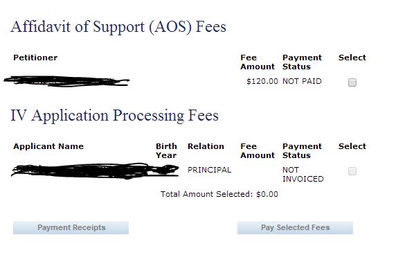The image size is (398, 253).
Task: Click the Petitioner column header
Action: pyautogui.click(x=35, y=58)
